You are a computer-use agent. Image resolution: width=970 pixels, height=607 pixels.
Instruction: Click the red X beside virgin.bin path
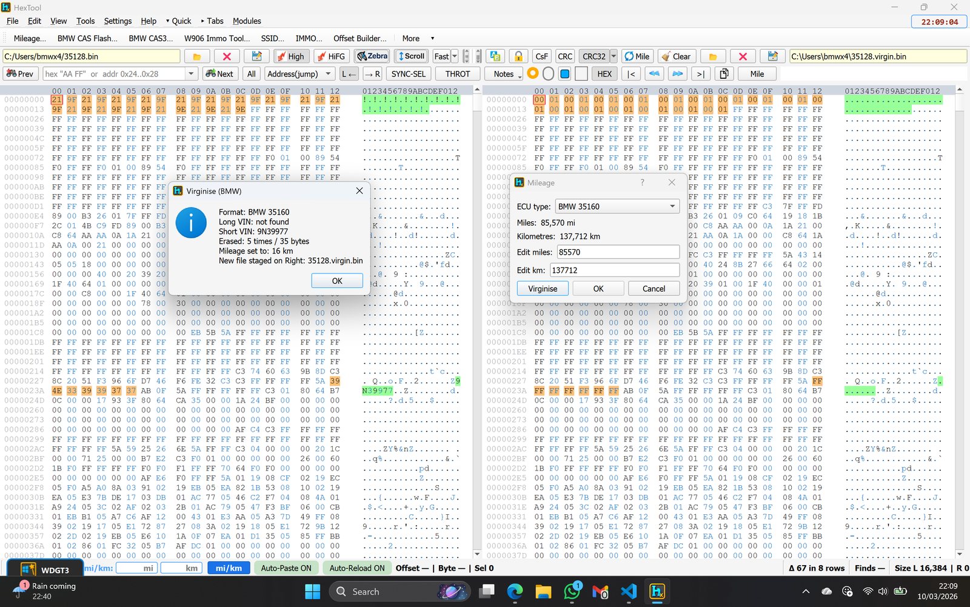click(x=743, y=56)
